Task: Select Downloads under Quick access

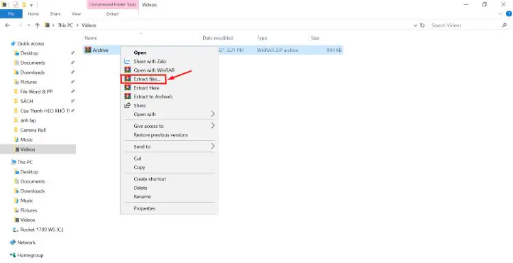Action: click(x=32, y=72)
